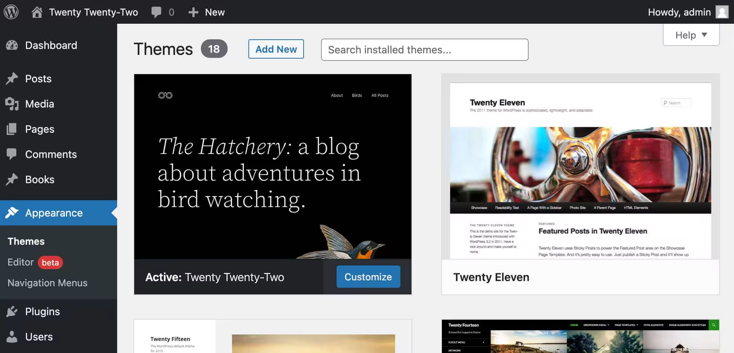Open the Twenty Fourteen theme thumbnail
The image size is (734, 353).
tap(581, 336)
